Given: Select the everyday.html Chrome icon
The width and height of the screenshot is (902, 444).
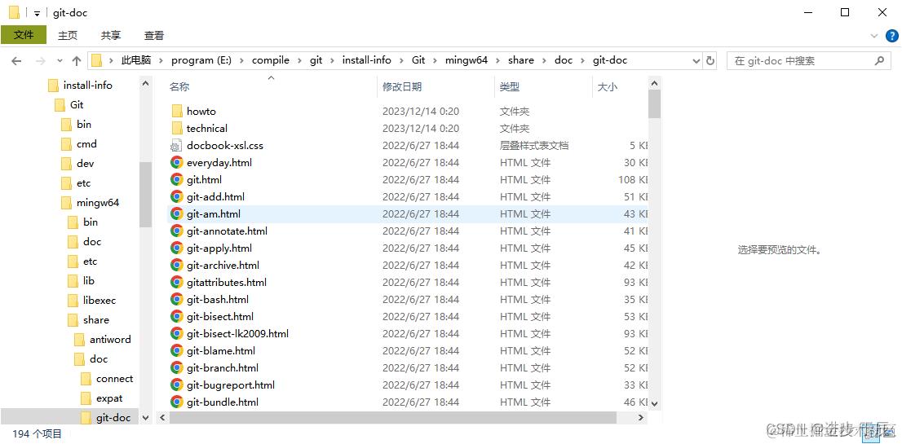Looking at the screenshot, I should [177, 163].
